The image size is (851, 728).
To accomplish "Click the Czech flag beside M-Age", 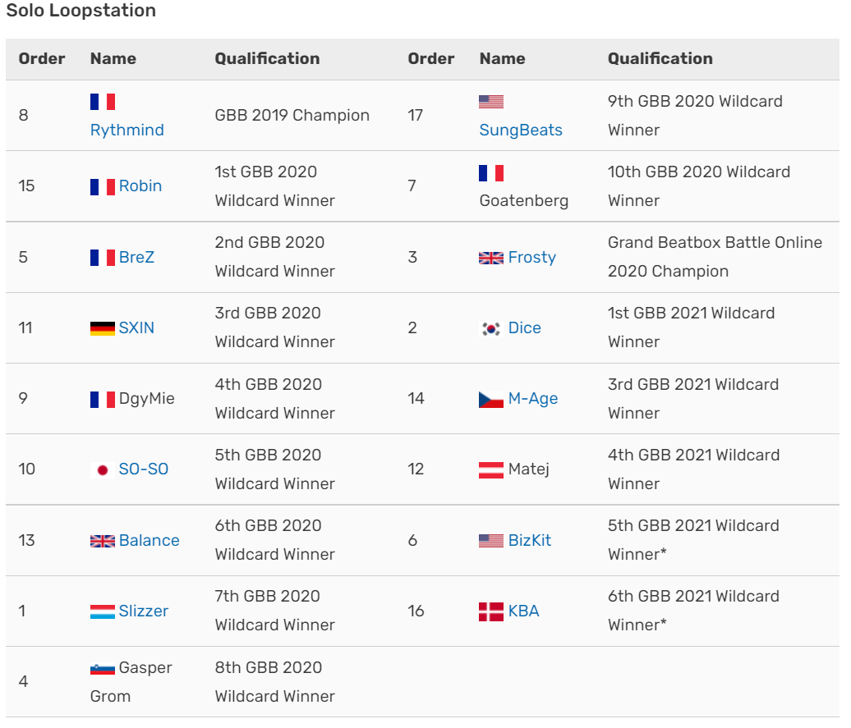I will pos(491,399).
